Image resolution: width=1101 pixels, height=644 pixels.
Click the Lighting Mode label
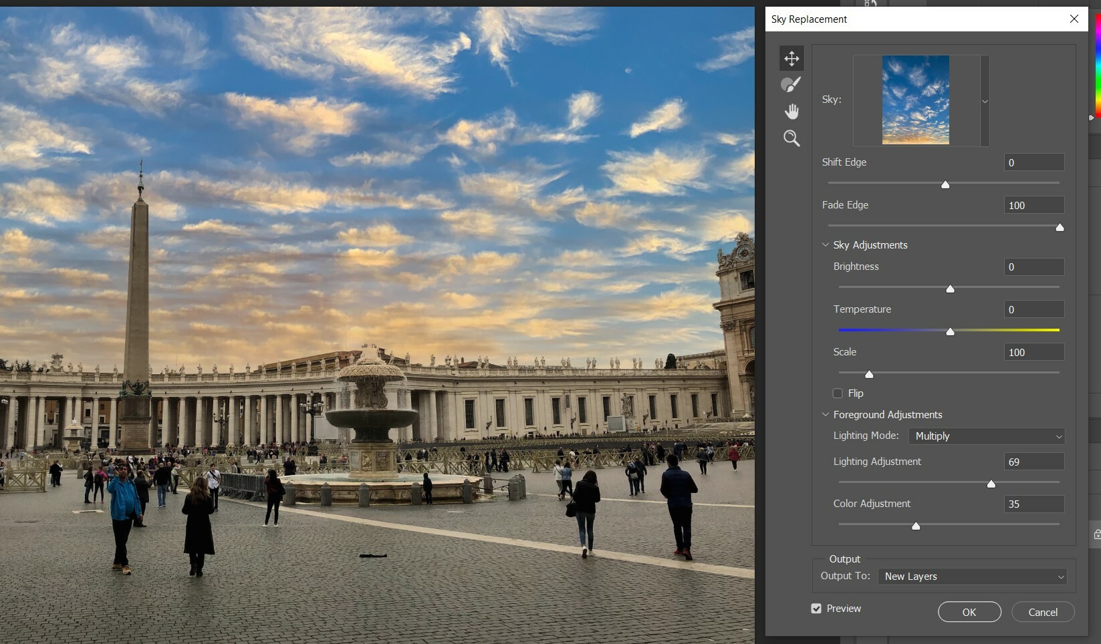pyautogui.click(x=866, y=436)
